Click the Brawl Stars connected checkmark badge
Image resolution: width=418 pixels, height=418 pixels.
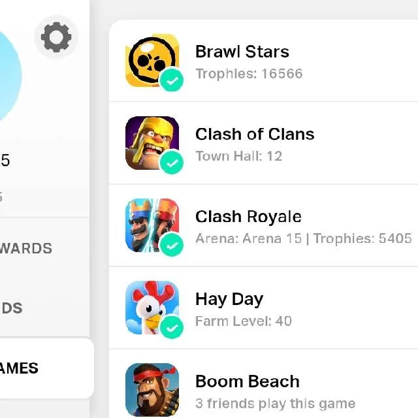(x=172, y=80)
